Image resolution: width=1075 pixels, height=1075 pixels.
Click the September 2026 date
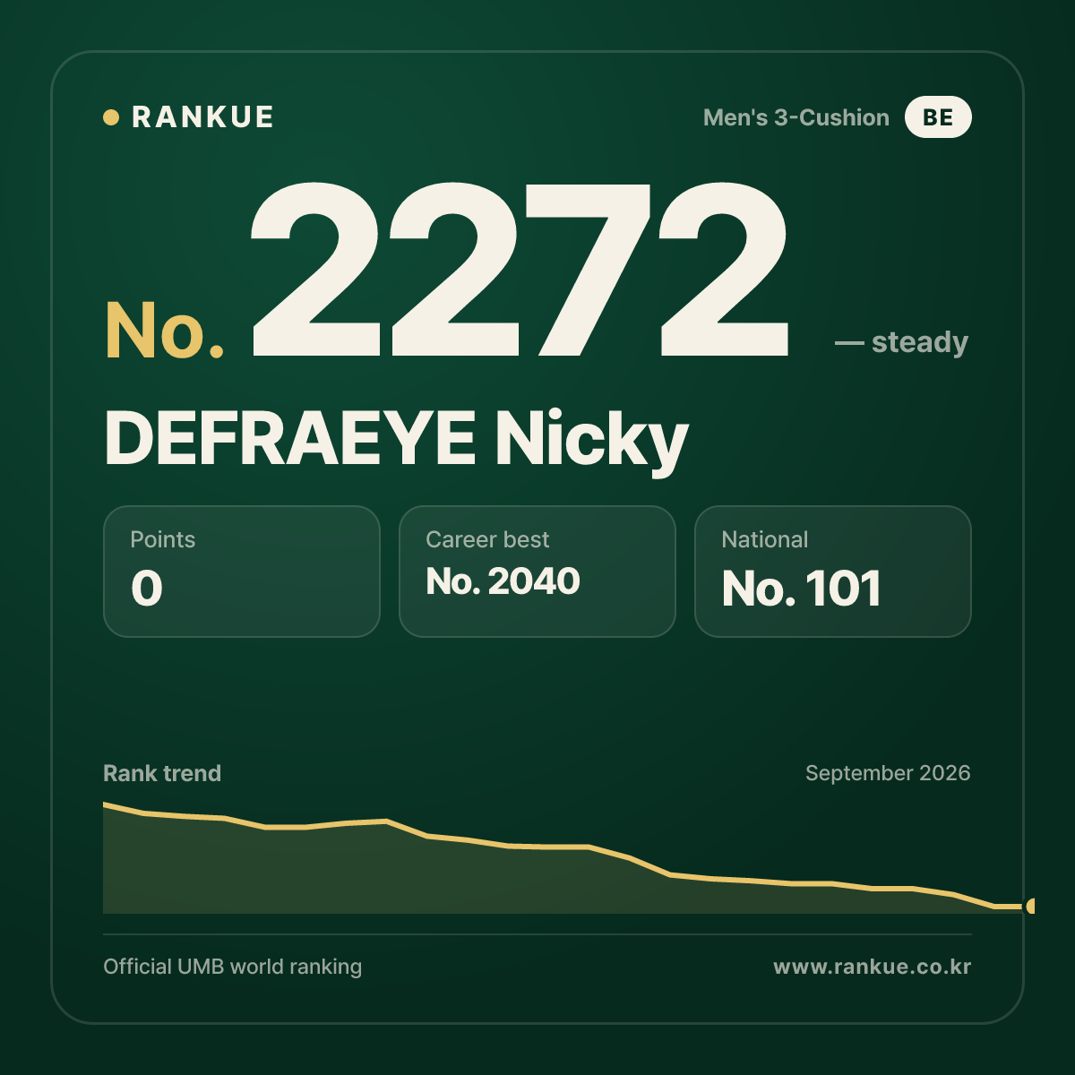pyautogui.click(x=888, y=773)
